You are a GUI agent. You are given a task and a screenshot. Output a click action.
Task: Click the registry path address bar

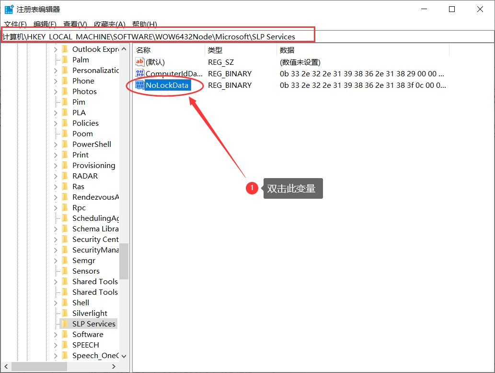247,36
